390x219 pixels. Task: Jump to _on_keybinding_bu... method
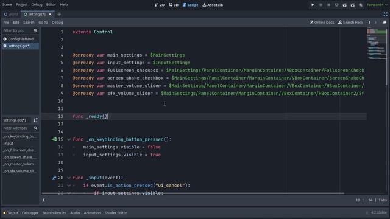point(20,136)
